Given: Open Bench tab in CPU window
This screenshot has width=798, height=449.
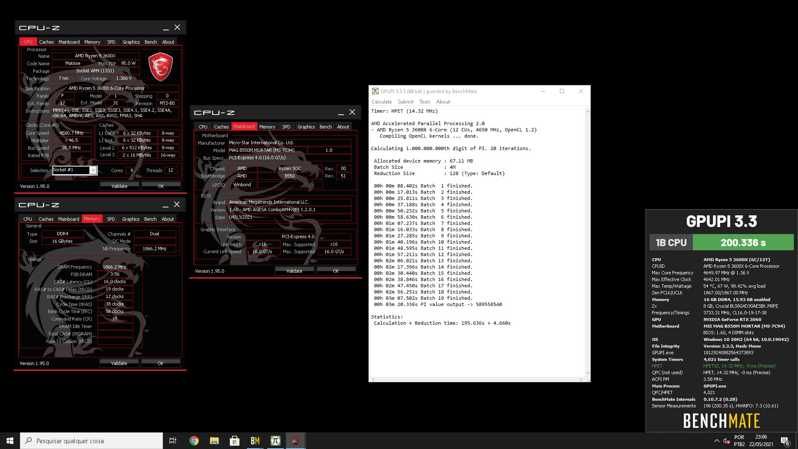Looking at the screenshot, I should coord(151,42).
